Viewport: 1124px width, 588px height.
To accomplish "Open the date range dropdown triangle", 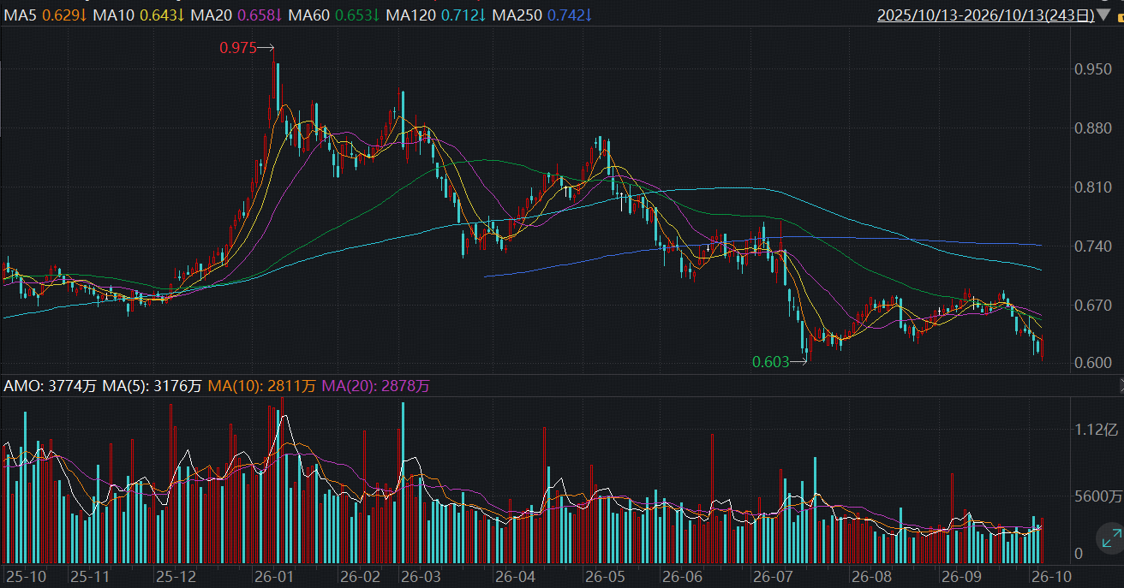I will (x=1103, y=15).
